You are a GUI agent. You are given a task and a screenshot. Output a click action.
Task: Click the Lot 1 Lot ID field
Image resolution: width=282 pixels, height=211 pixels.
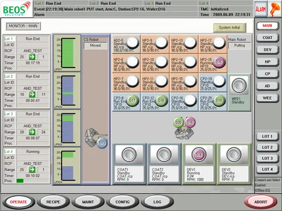click(33, 45)
